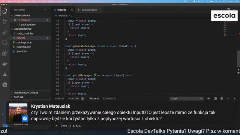Open the Run and Debug view
Viewport: 240px width, 135px height.
click(5, 32)
